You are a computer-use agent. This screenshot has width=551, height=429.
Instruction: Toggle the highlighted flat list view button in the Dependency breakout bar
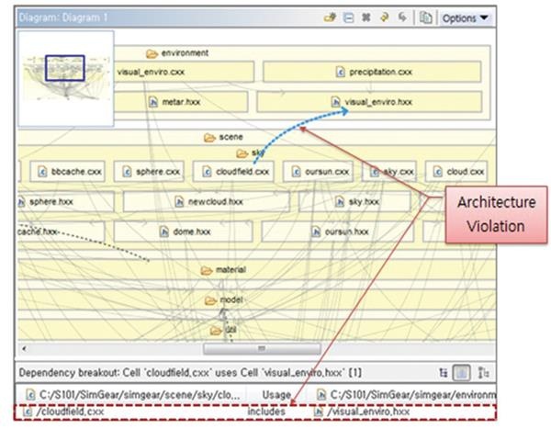pos(462,373)
